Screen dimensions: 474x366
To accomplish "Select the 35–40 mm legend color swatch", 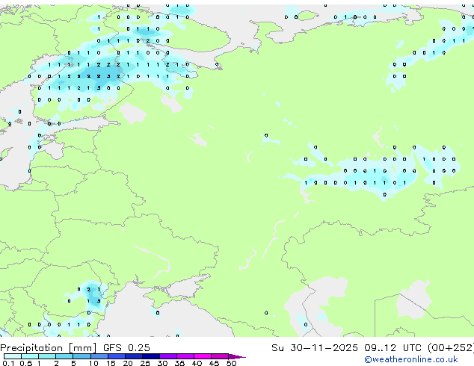I will pos(185,356).
